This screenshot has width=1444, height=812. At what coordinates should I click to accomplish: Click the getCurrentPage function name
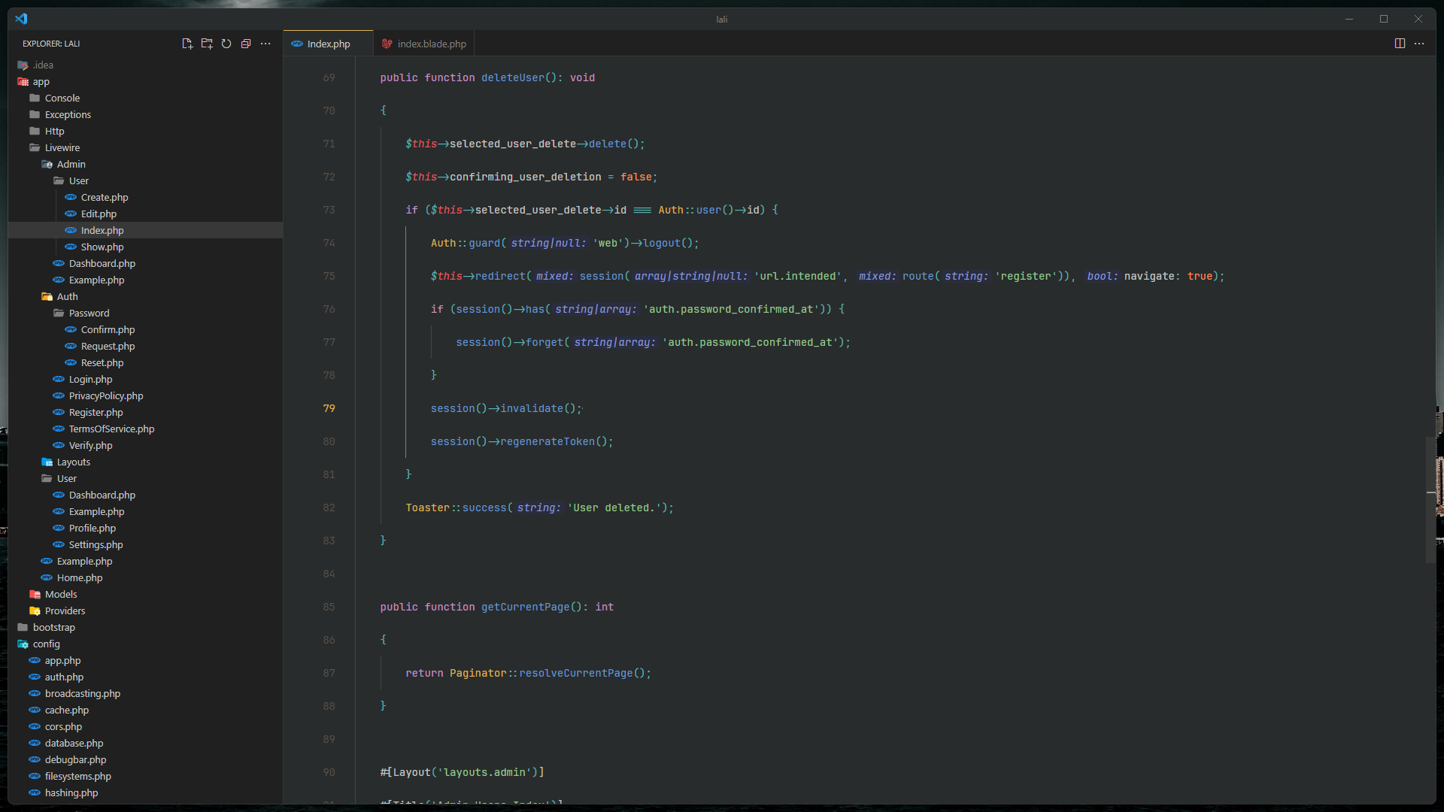[525, 607]
